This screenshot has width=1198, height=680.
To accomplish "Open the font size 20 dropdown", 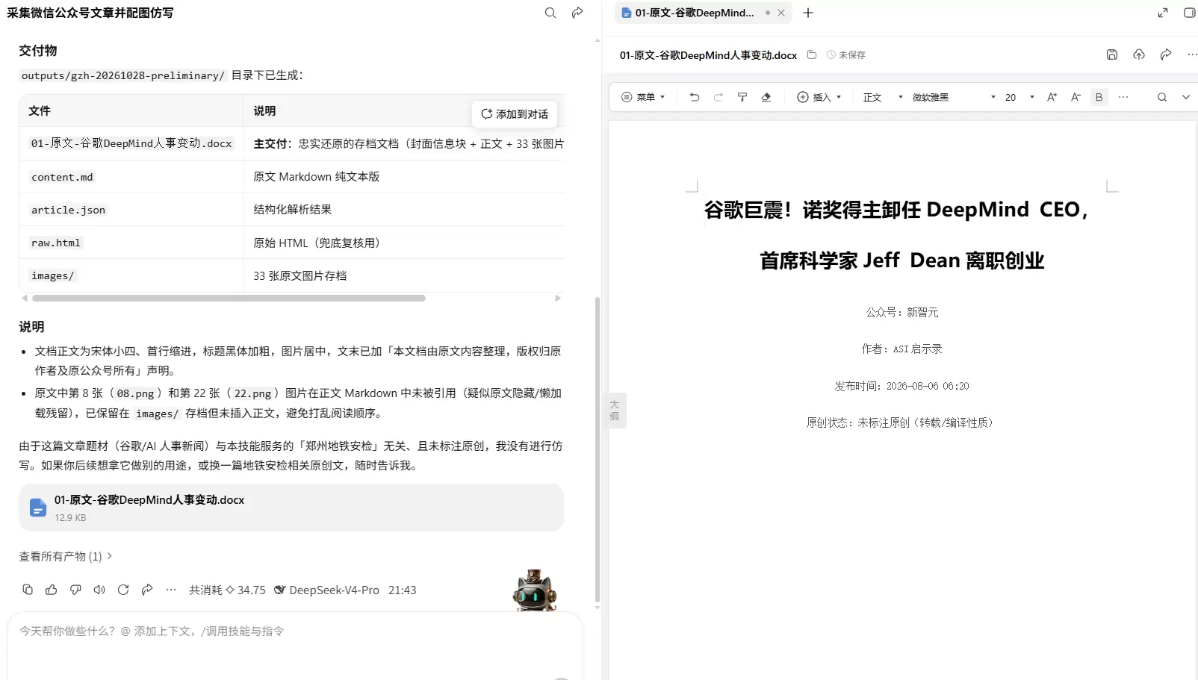I will point(1019,97).
